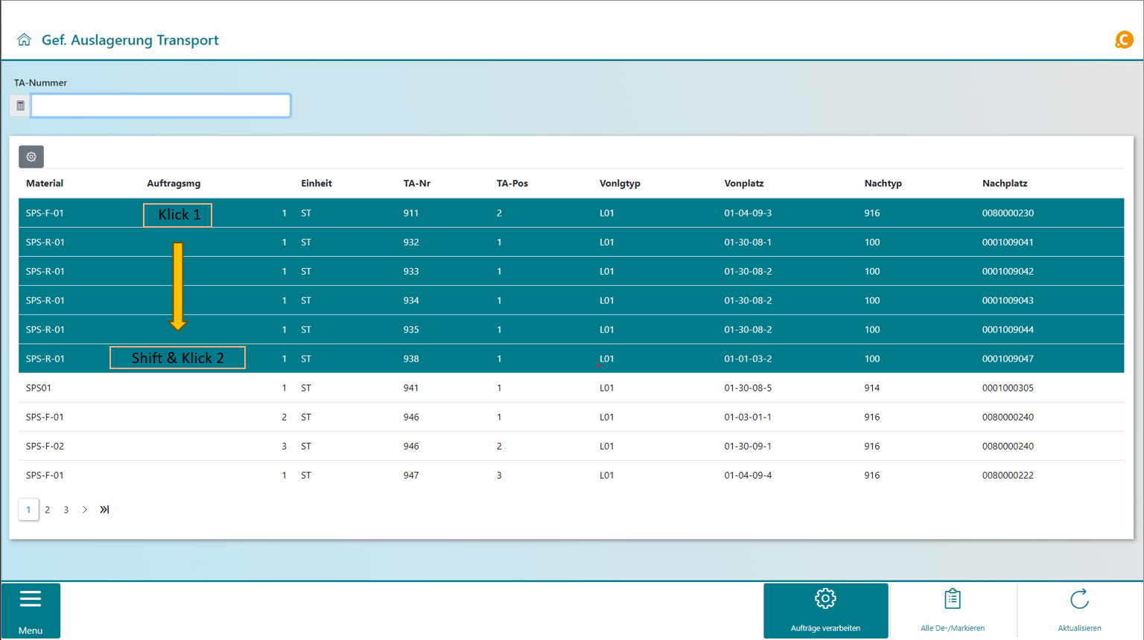
Task: Click Alle De-/Markieren clipboard button
Action: coord(952,610)
